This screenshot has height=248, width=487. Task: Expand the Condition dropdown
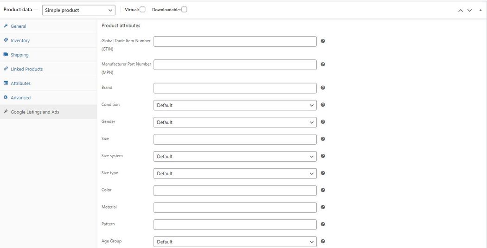pyautogui.click(x=235, y=105)
